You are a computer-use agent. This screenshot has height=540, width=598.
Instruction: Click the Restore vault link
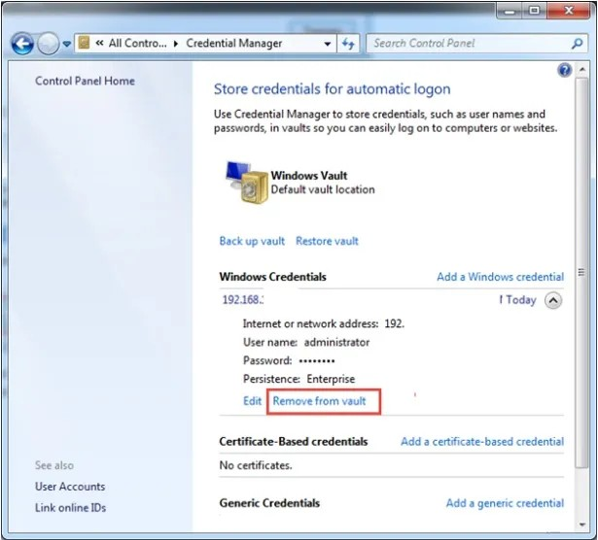click(327, 241)
